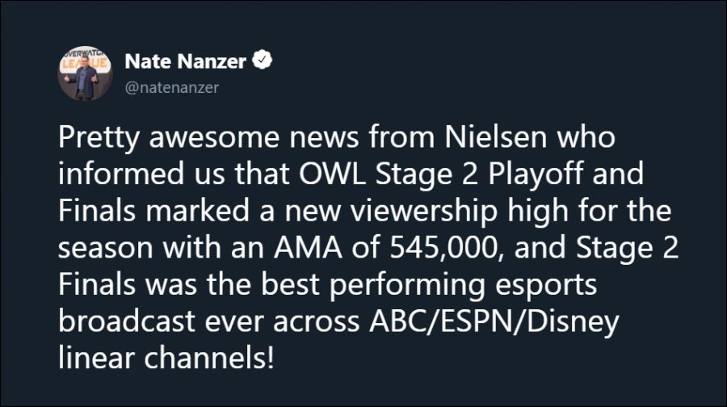Click the word "Nielsen" in the tweet
This screenshot has width=727, height=407.
coord(491,140)
